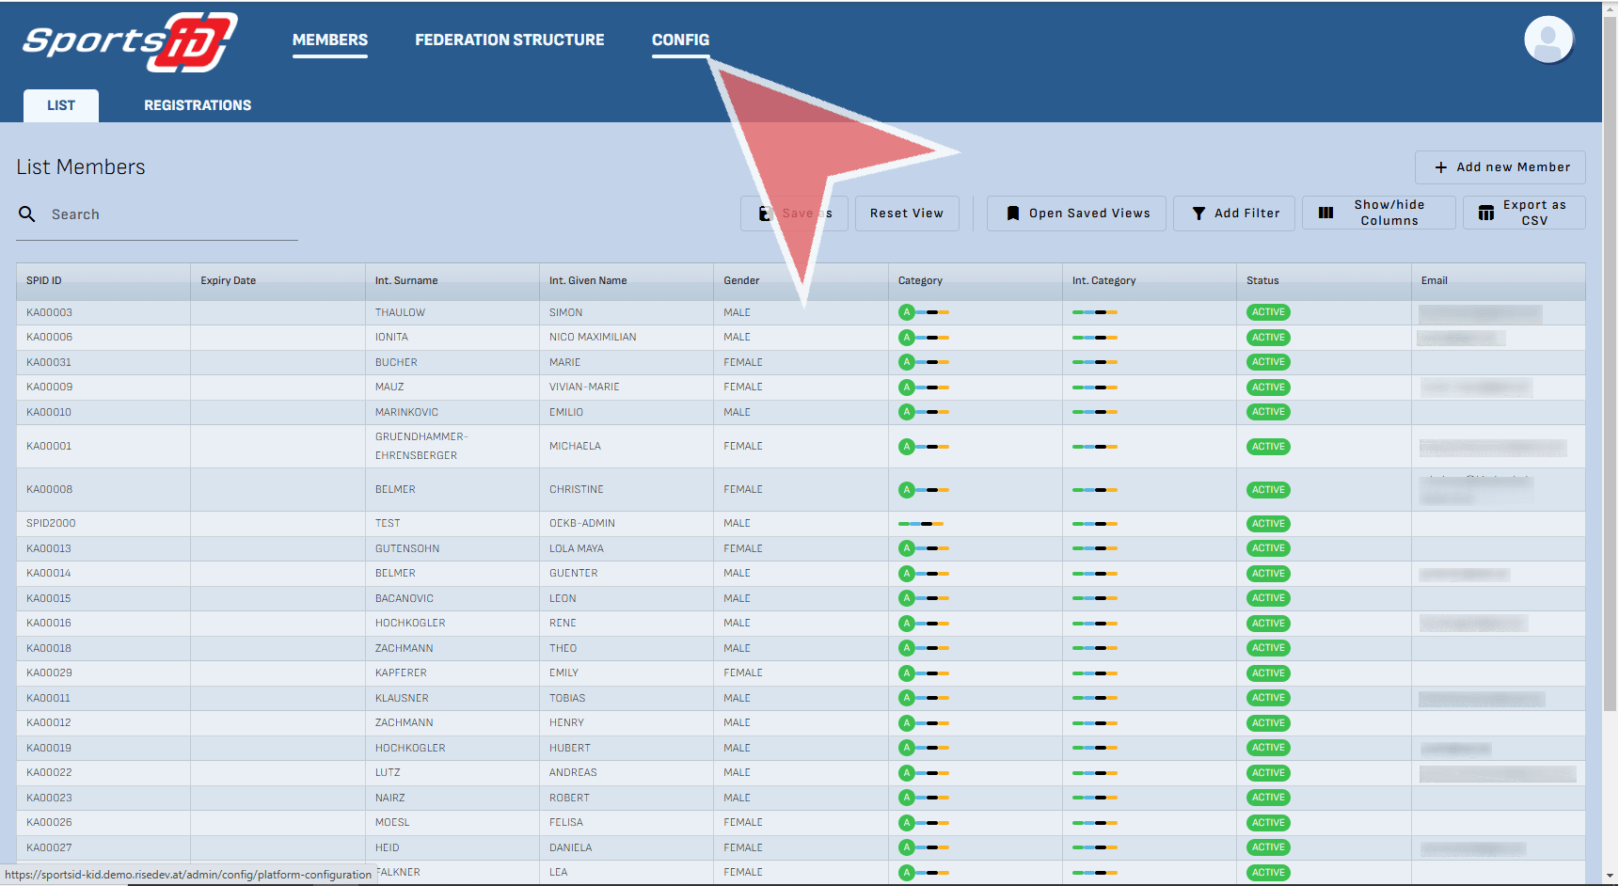The width and height of the screenshot is (1619, 886).
Task: Click the plus icon on Add new Member
Action: (1440, 167)
